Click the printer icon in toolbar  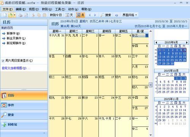click(x=20, y=15)
